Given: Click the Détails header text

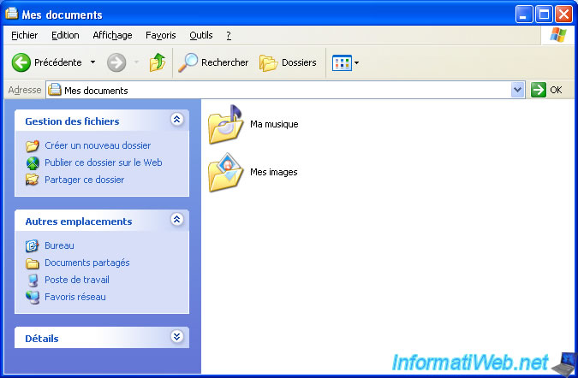Looking at the screenshot, I should point(42,339).
